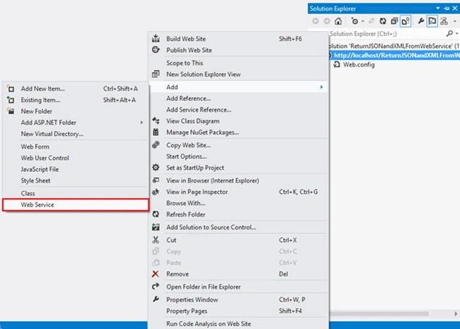Click the Sync with Active Document icon
This screenshot has width=460, height=329.
pos(372,21)
